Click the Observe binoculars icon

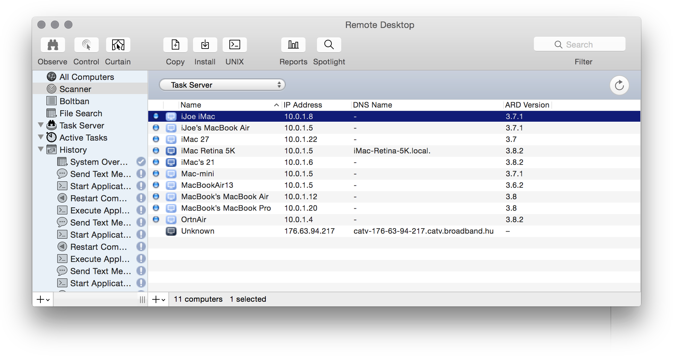(x=53, y=45)
